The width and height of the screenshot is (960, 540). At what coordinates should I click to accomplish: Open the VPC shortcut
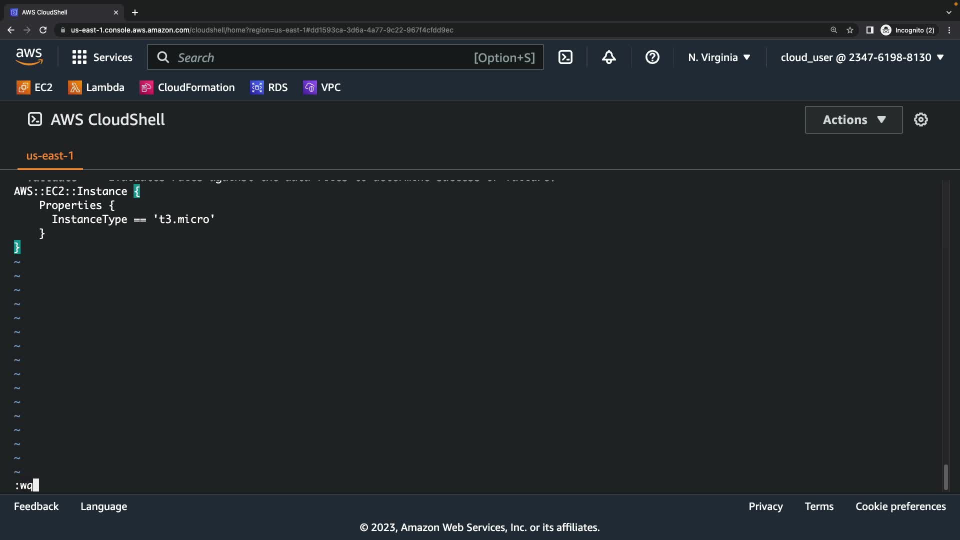tap(322, 87)
